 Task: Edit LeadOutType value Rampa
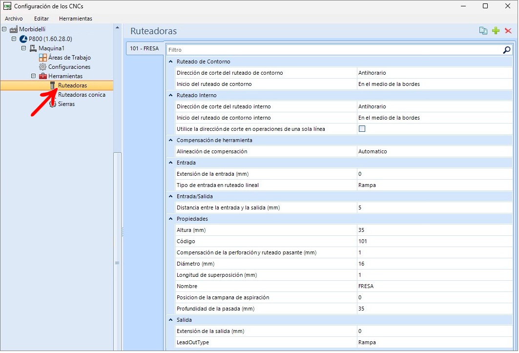[435, 343]
